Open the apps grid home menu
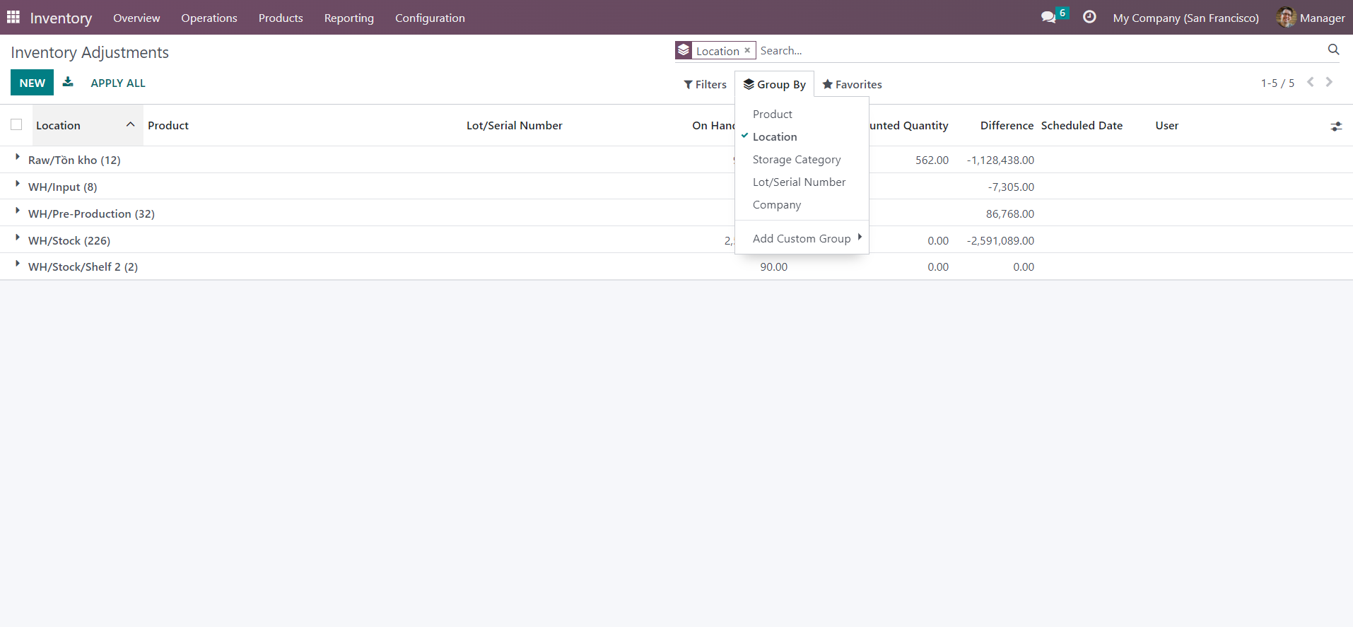 (13, 17)
